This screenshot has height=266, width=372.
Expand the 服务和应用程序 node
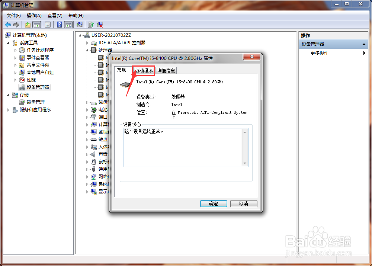pyautogui.click(x=9, y=110)
